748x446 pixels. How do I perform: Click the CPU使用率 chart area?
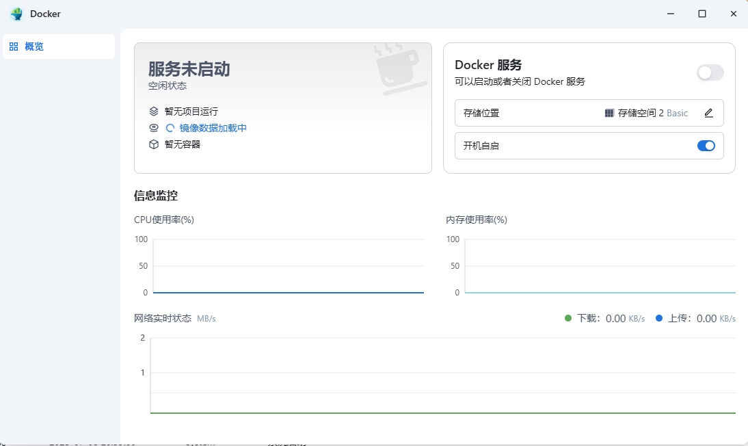tap(288, 266)
